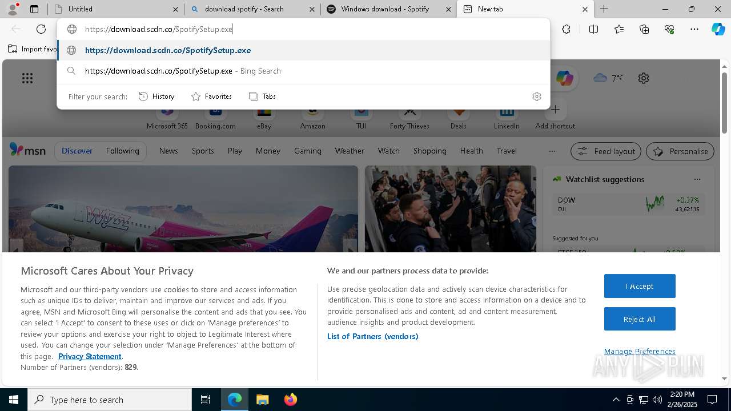
Task: Click the Reject All button
Action: (640, 319)
